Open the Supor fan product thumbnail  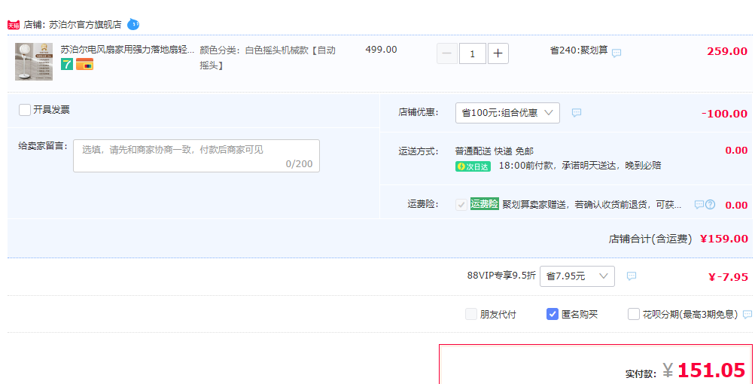coord(34,62)
